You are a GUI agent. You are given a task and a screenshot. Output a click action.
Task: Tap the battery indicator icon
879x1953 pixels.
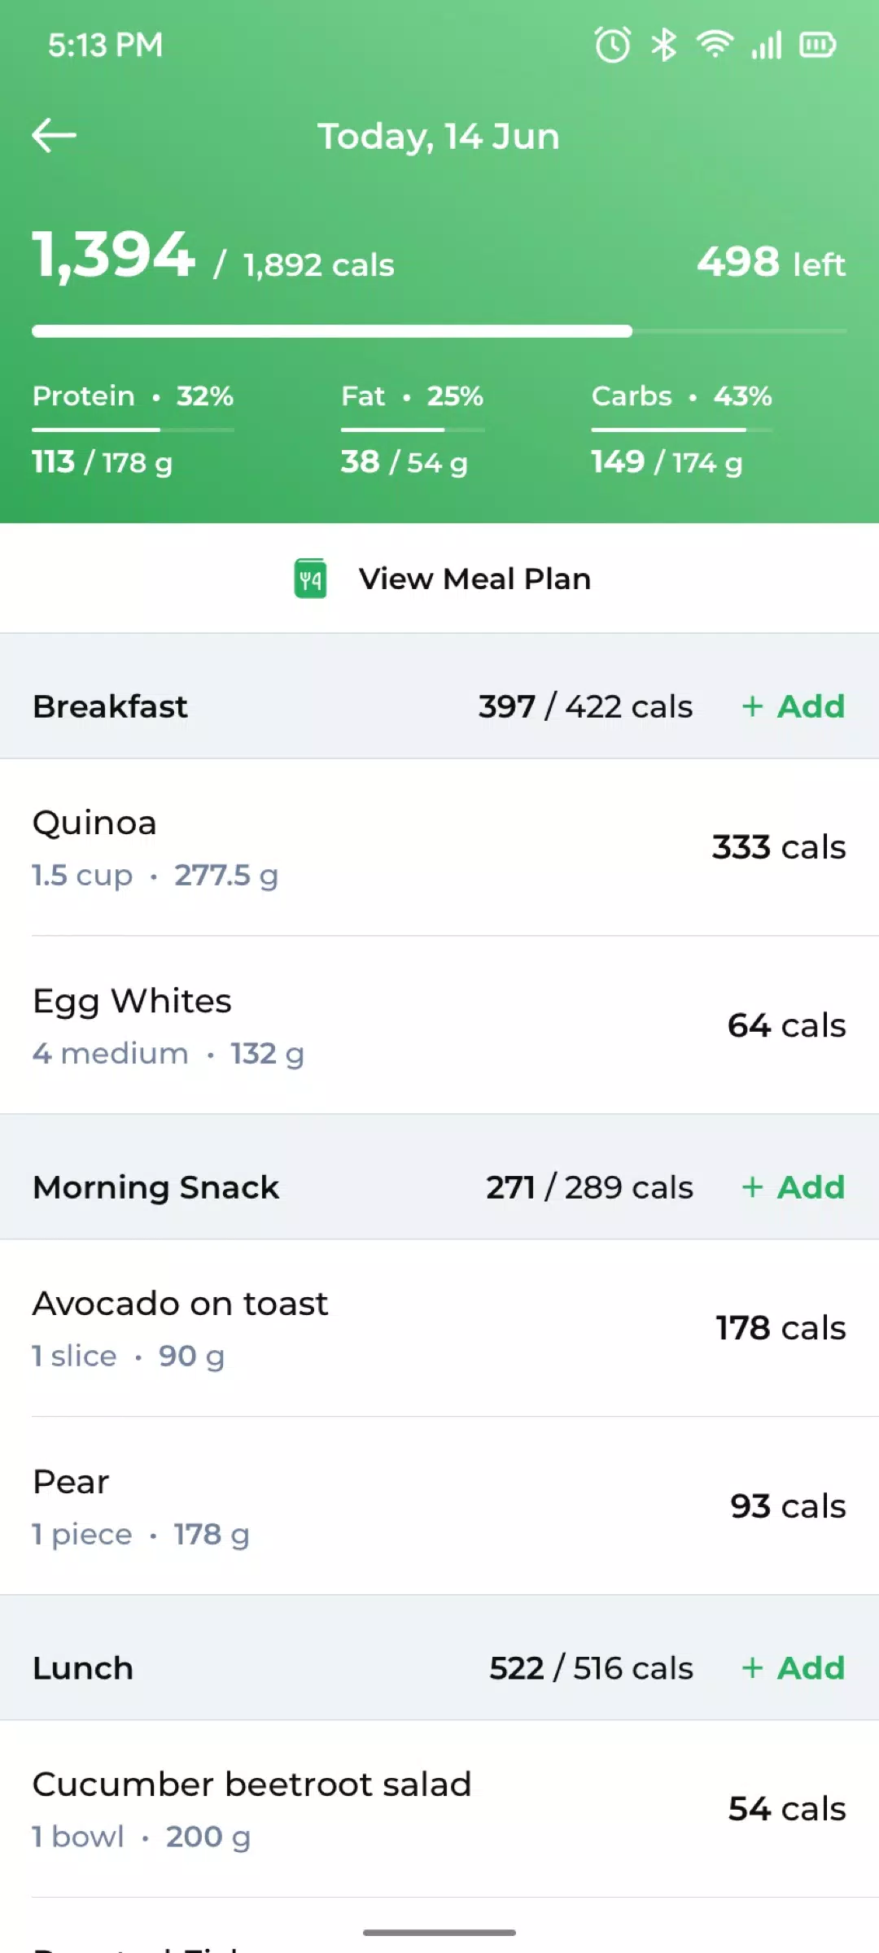(818, 45)
